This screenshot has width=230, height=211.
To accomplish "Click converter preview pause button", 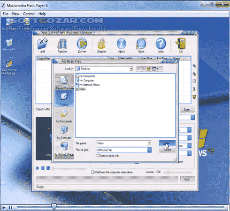I will [43, 168].
